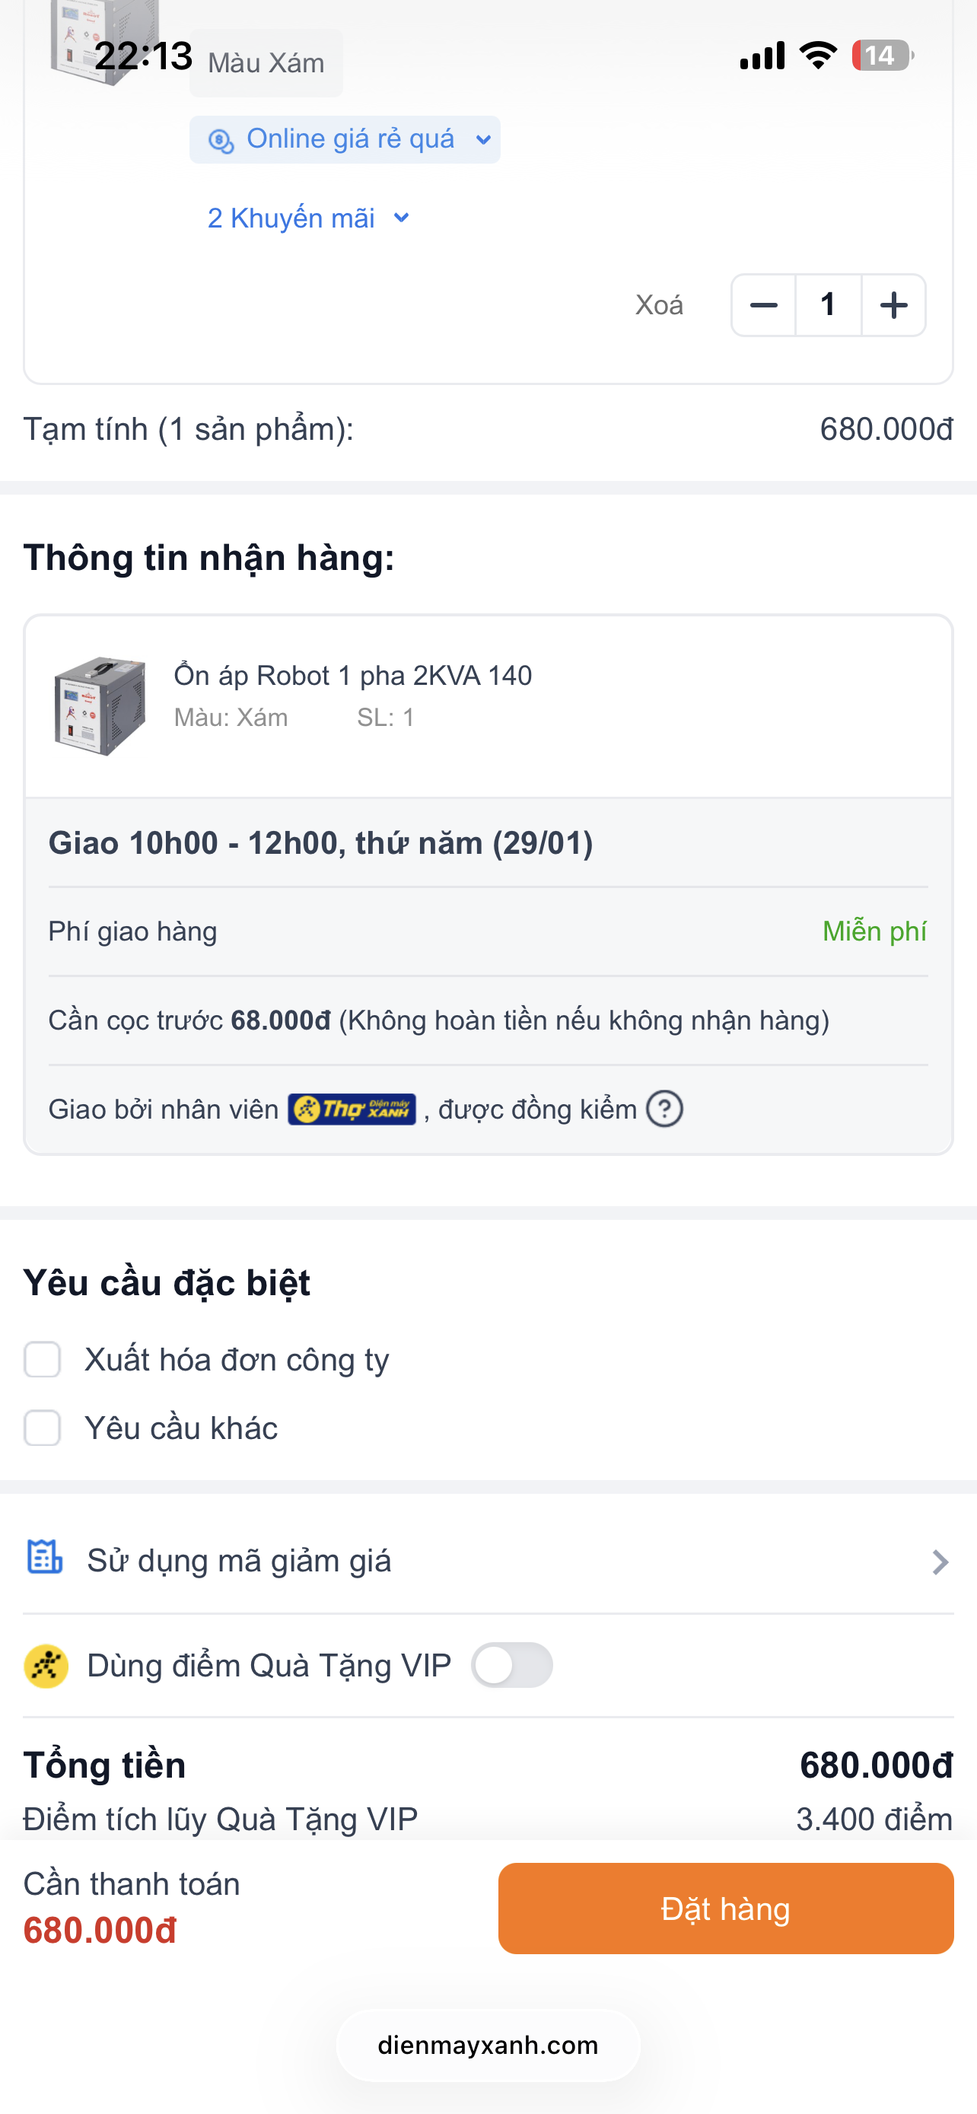This screenshot has height=2114, width=977.
Task: Click the quantity number field
Action: pyautogui.click(x=829, y=305)
